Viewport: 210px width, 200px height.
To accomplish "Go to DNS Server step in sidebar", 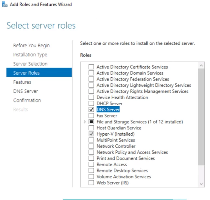I will pyautogui.click(x=26, y=91).
